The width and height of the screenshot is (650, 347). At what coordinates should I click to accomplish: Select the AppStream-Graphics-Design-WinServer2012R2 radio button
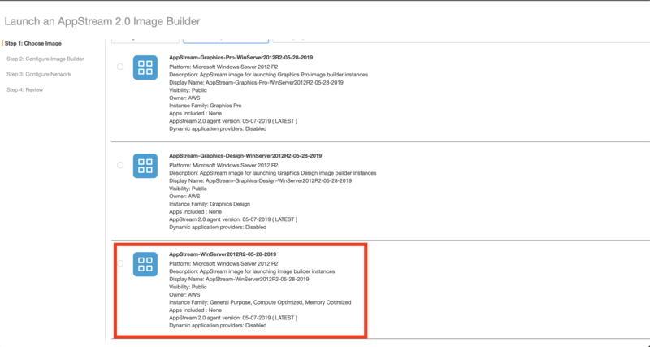click(x=120, y=165)
